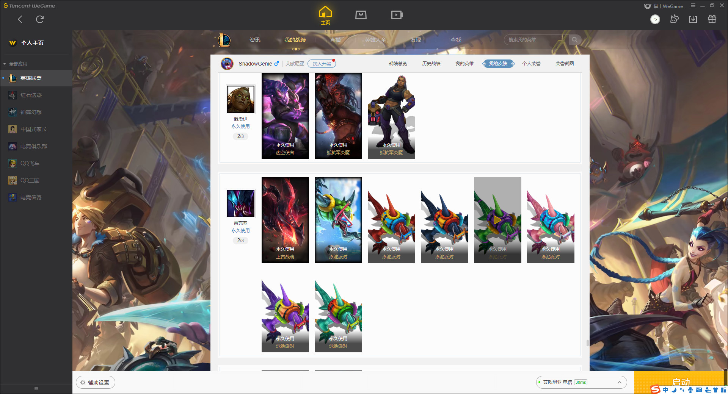Play the green 泳池派对 chroma preview

click(x=497, y=220)
